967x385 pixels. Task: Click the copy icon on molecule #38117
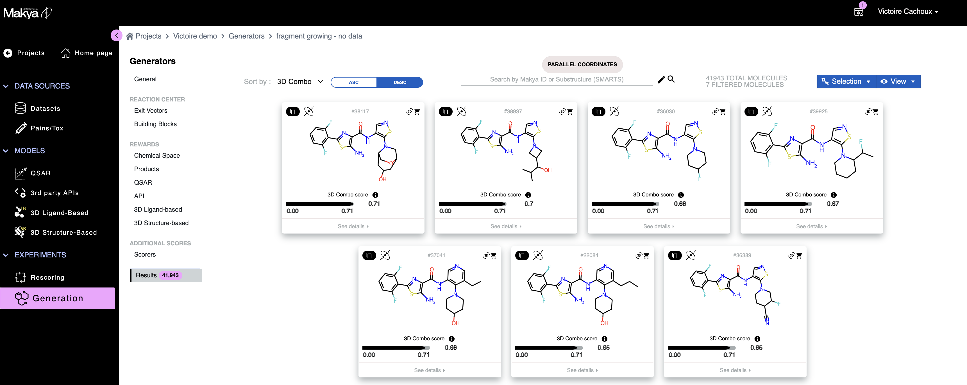292,112
